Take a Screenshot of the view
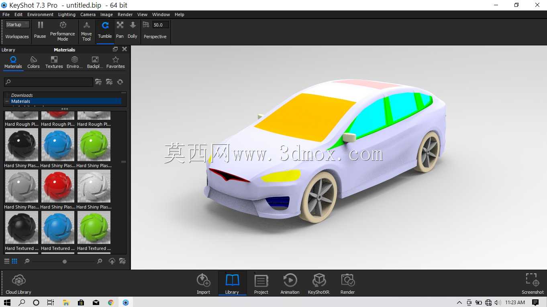 tap(533, 284)
